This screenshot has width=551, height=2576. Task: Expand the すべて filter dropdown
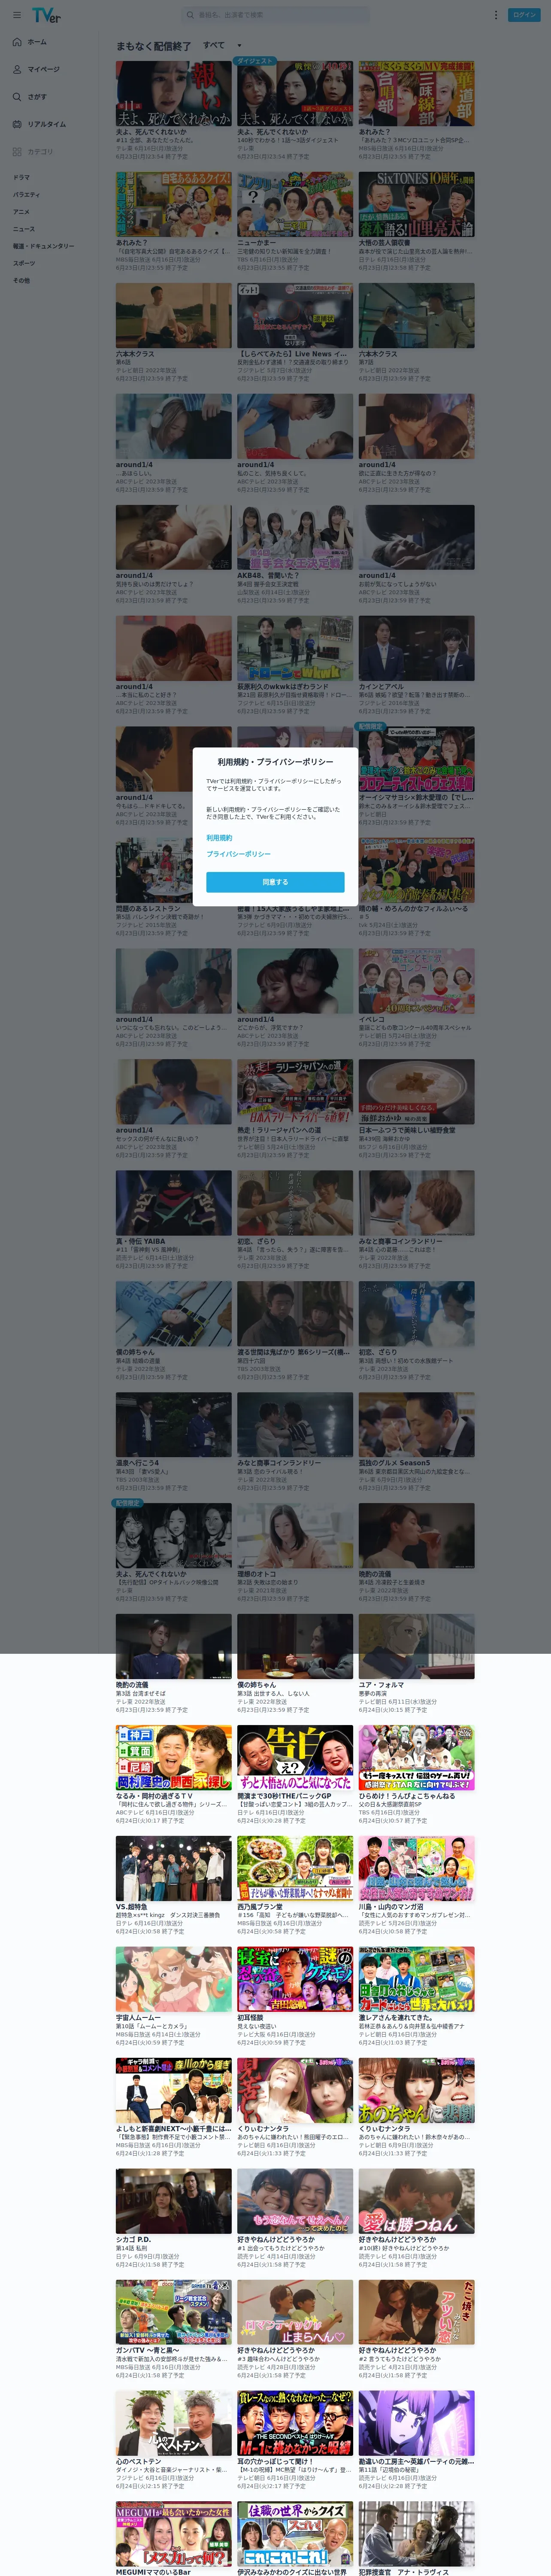[x=222, y=45]
